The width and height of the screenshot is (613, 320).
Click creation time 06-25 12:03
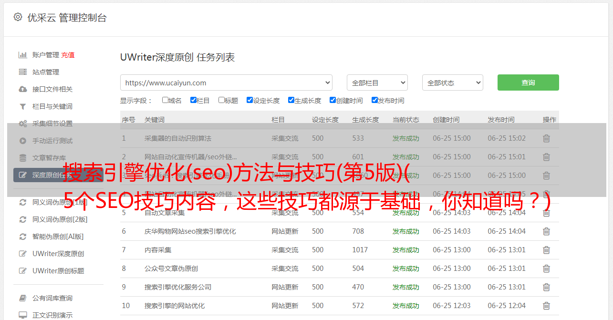452,306
